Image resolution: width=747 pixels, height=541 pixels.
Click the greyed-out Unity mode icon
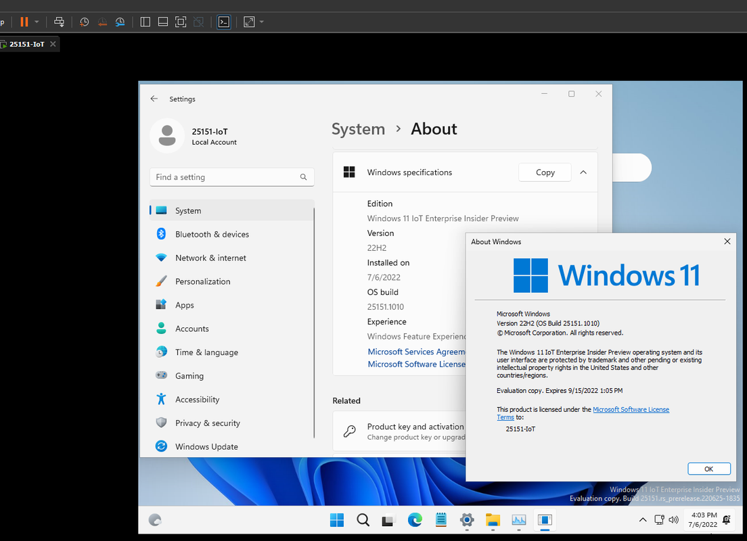coord(199,22)
